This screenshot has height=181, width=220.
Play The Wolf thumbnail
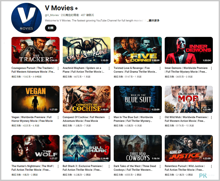[x=36, y=148]
